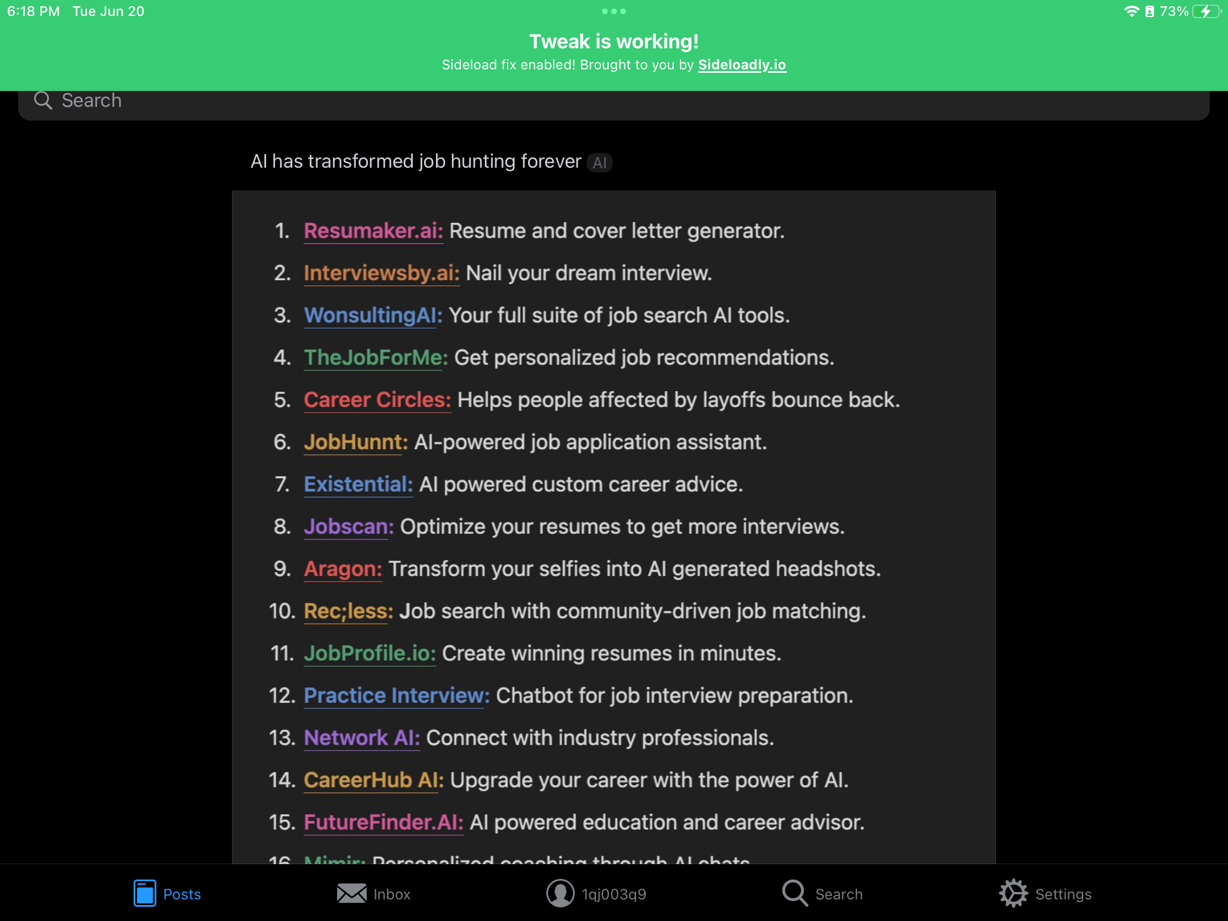
Task: Select the Posts tab label
Action: (x=181, y=893)
